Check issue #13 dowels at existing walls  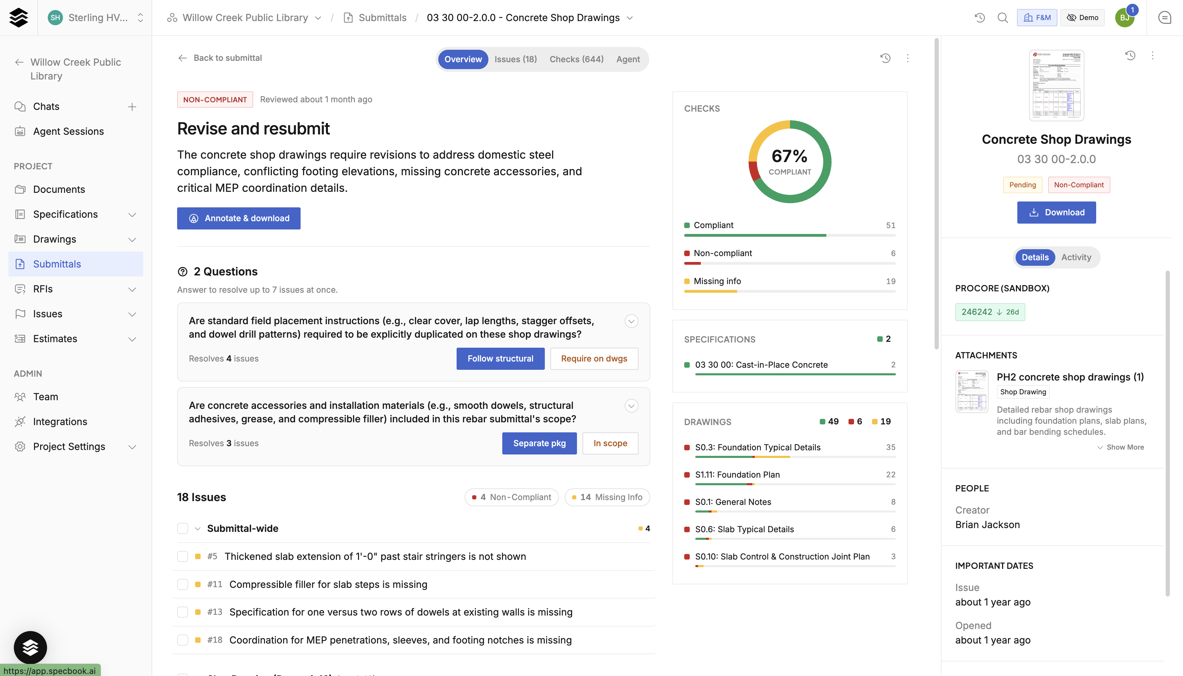point(183,612)
